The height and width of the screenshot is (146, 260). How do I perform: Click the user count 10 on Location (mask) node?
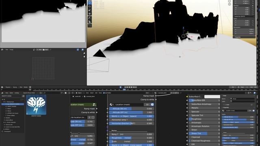tap(147, 105)
